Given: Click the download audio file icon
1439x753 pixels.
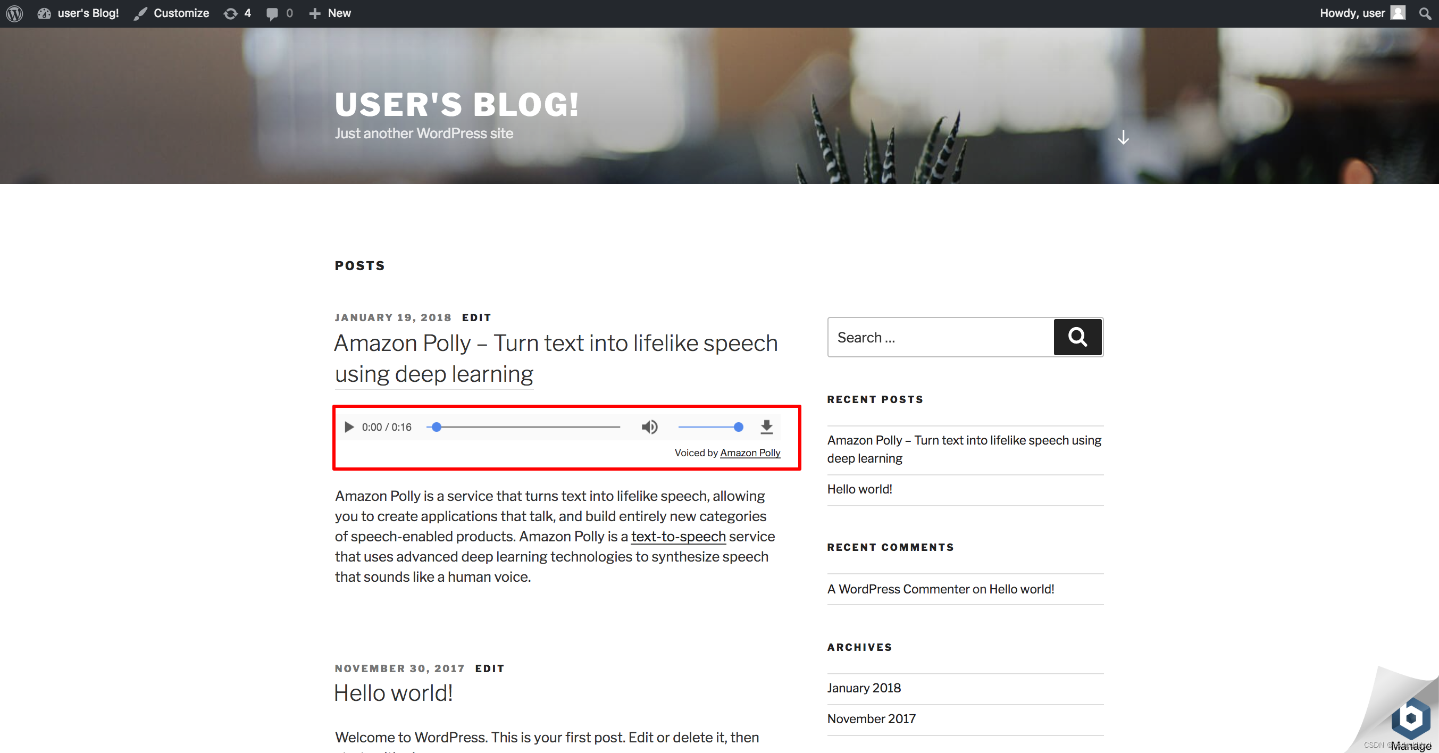Looking at the screenshot, I should 767,428.
